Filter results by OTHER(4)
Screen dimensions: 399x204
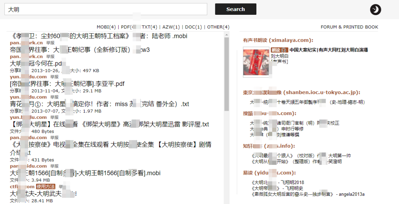click(218, 27)
